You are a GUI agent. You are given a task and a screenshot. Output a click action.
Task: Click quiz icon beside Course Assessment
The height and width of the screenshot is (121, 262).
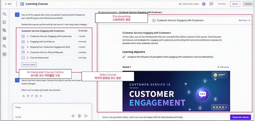pyautogui.click(x=23, y=58)
